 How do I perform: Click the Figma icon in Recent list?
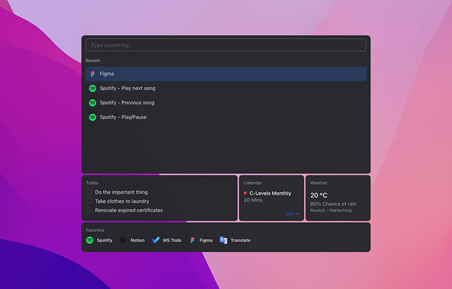pyautogui.click(x=93, y=74)
